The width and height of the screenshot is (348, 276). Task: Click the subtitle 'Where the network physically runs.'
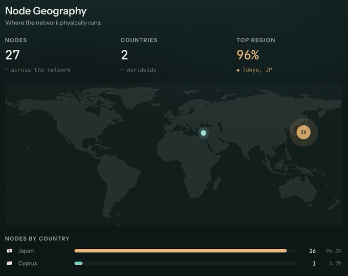pos(54,23)
